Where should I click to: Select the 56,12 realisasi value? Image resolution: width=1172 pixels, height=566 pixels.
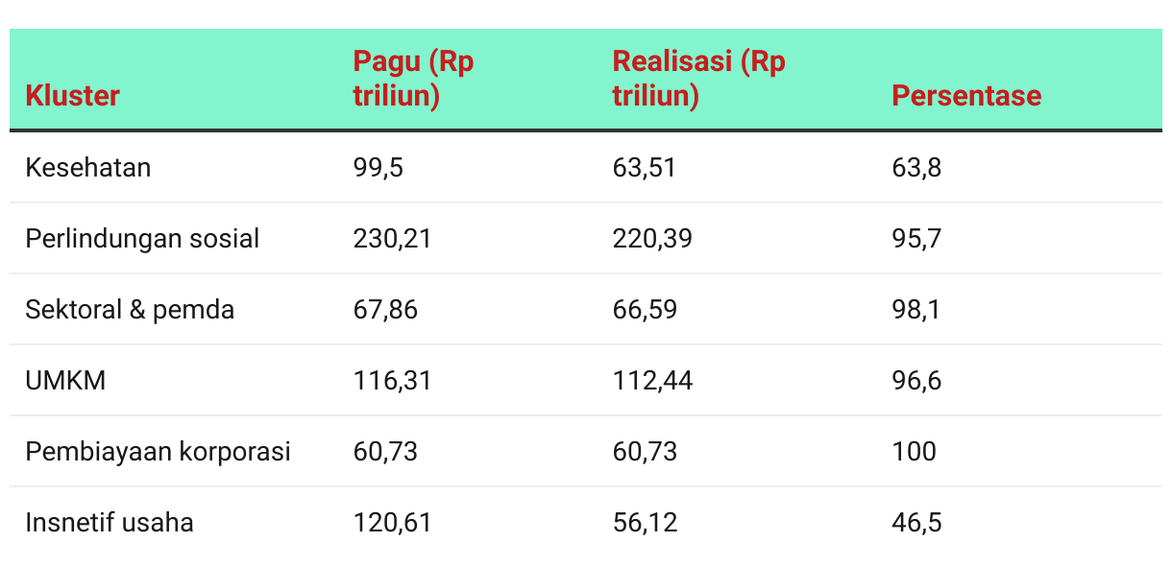645,523
